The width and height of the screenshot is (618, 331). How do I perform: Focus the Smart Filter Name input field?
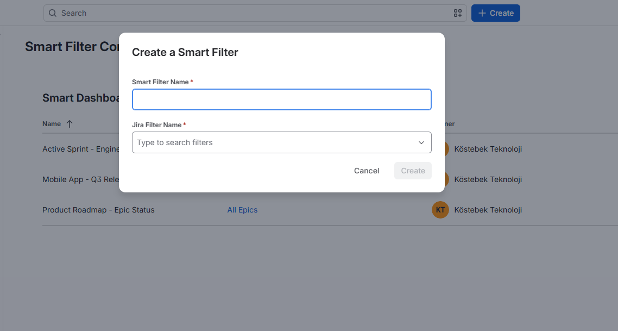tap(282, 99)
